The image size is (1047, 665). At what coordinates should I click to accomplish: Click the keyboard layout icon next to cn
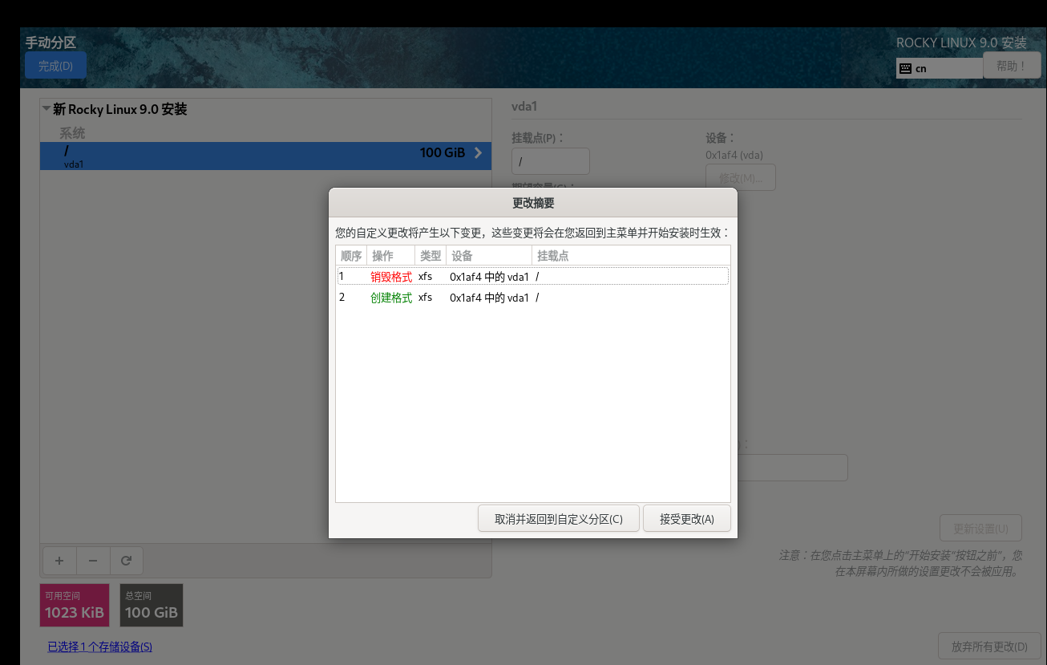coord(905,68)
